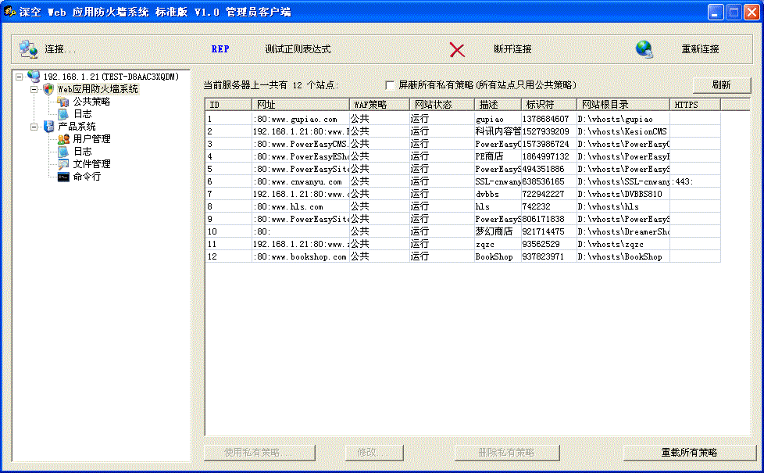Select row with identifier 494351886
This screenshot has width=764, height=473.
pos(463,169)
